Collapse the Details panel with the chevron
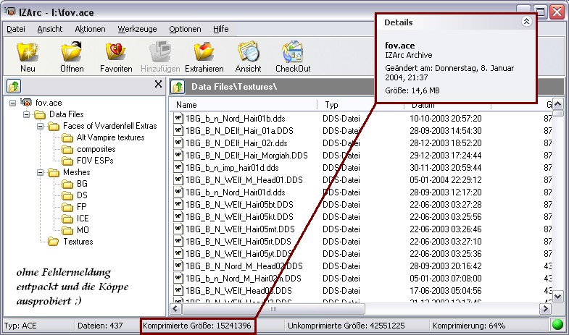Viewport: 569px width, 335px height. [526, 22]
